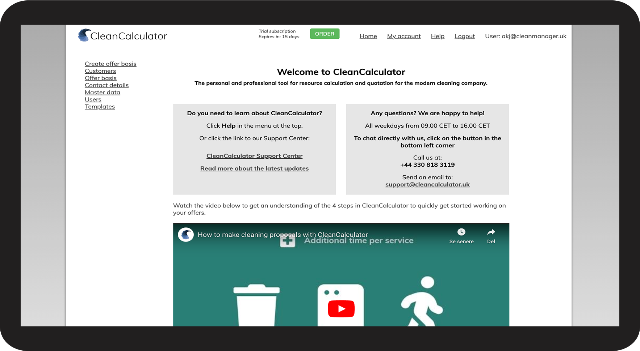The width and height of the screenshot is (640, 351).
Task: Open the CleanCalculator Support Center link
Action: click(255, 156)
